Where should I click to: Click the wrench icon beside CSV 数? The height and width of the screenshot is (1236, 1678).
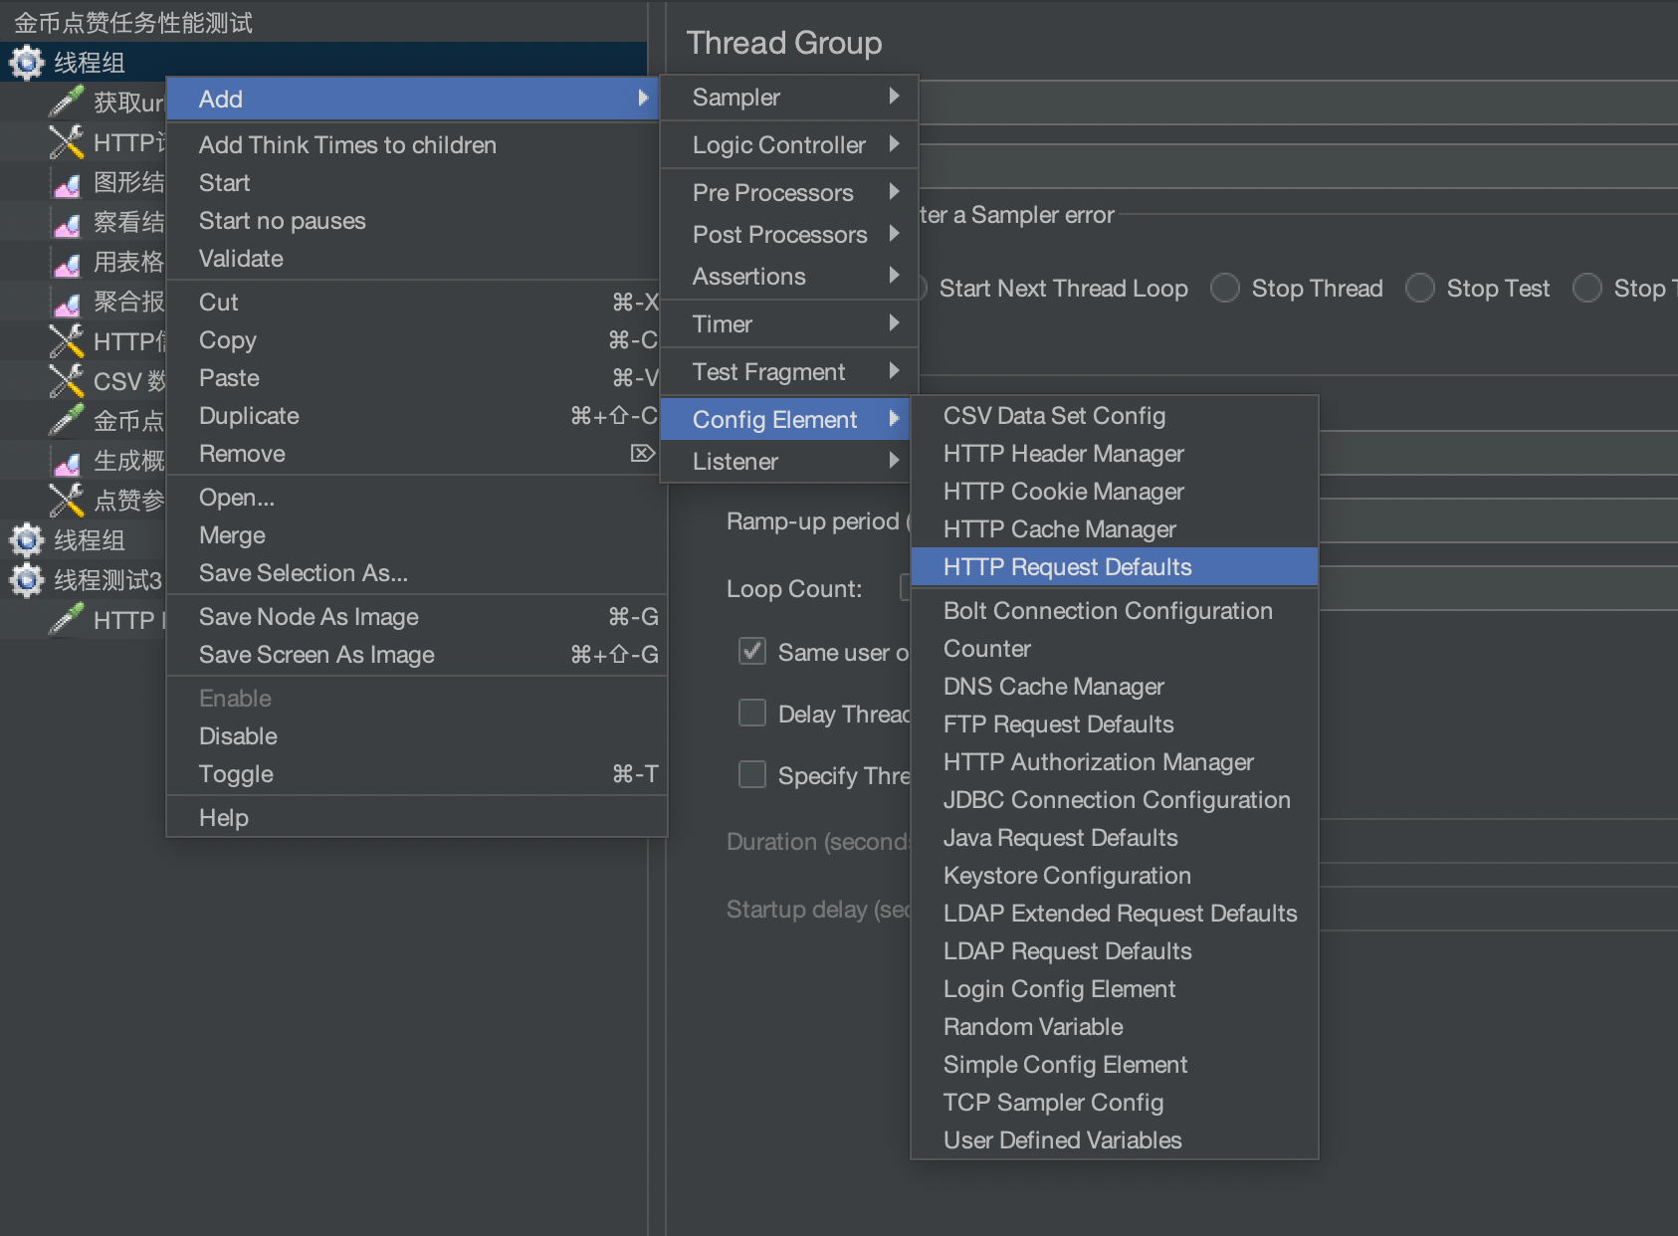click(67, 381)
